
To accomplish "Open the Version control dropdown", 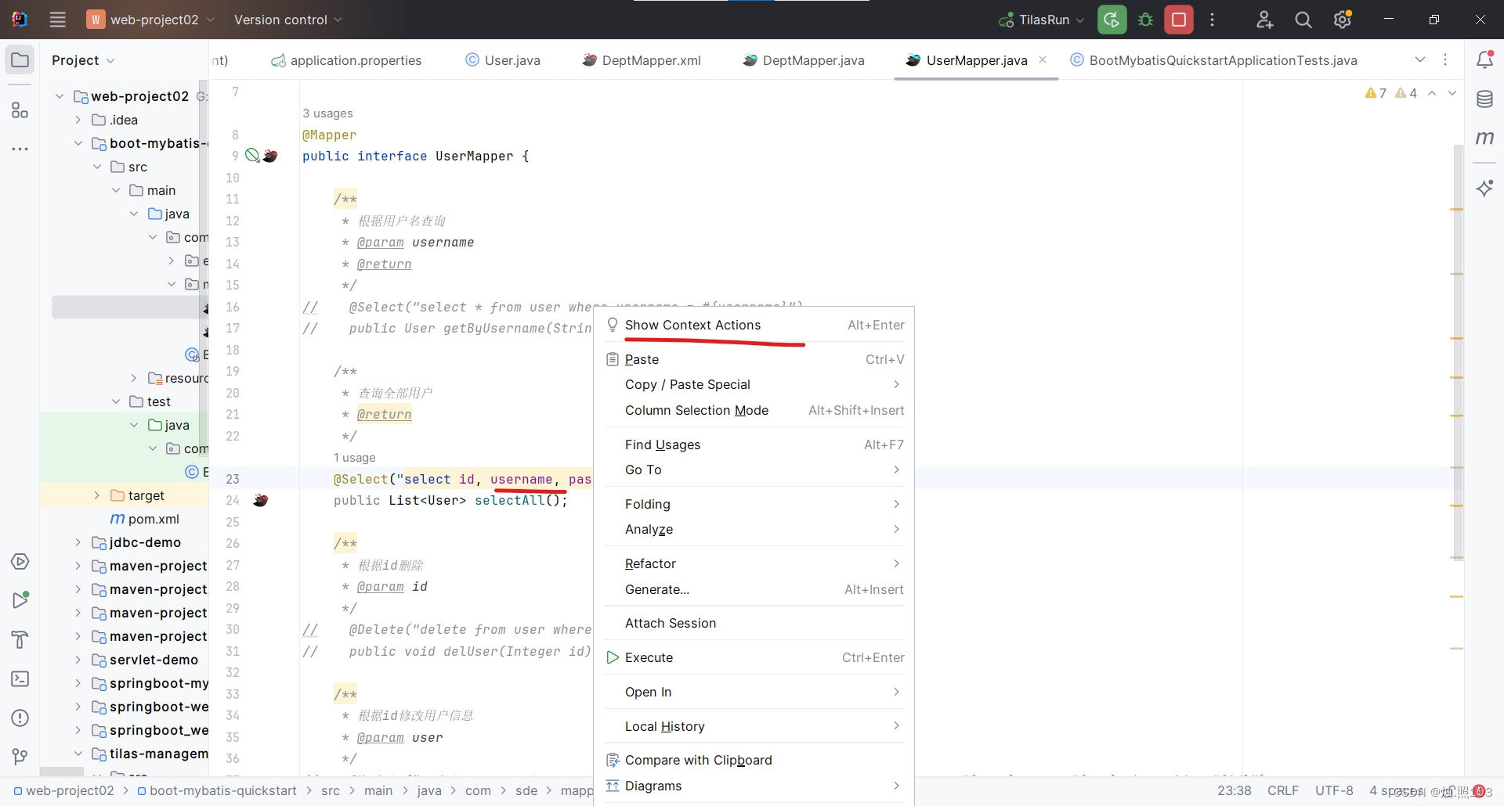I will tap(287, 20).
